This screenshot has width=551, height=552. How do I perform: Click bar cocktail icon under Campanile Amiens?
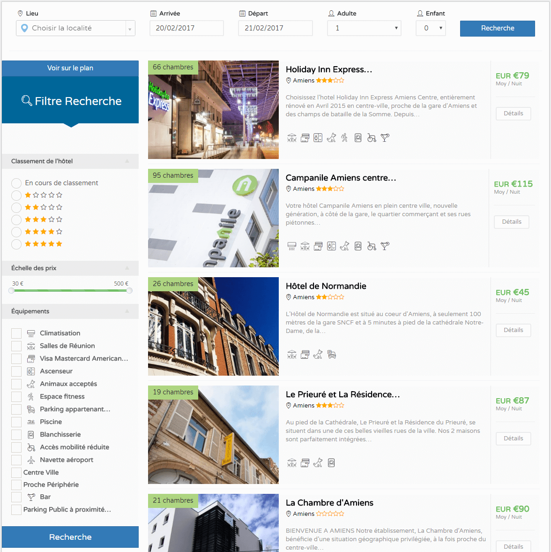[x=385, y=246]
